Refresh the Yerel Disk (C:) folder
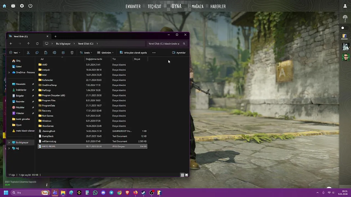This screenshot has height=197, width=351. click(x=37, y=44)
